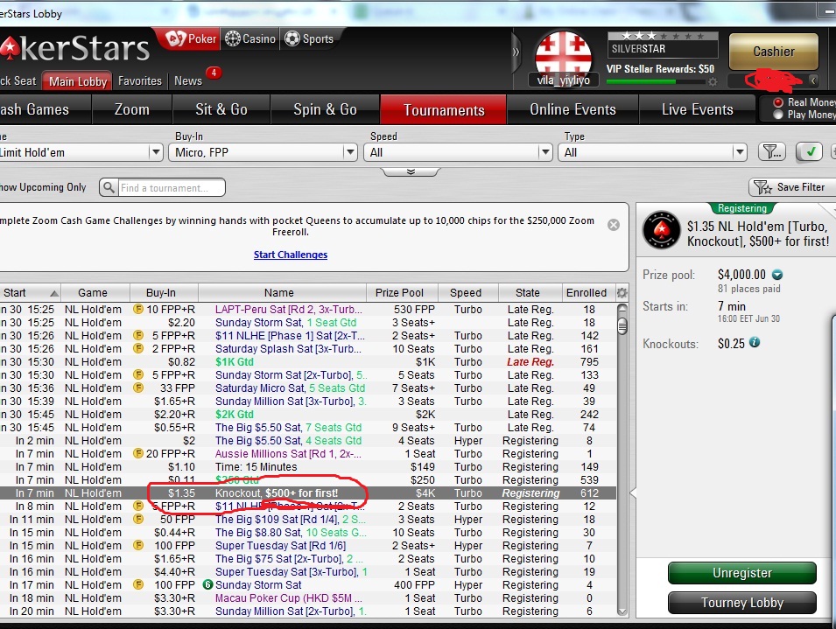This screenshot has width=836, height=629.
Task: Open the Live Events tab
Action: pyautogui.click(x=698, y=109)
